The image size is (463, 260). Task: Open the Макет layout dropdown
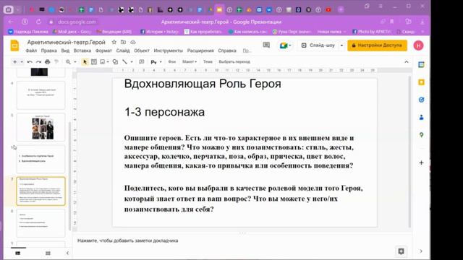(190, 62)
